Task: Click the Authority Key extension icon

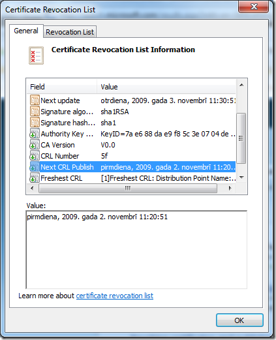Action: coord(35,134)
